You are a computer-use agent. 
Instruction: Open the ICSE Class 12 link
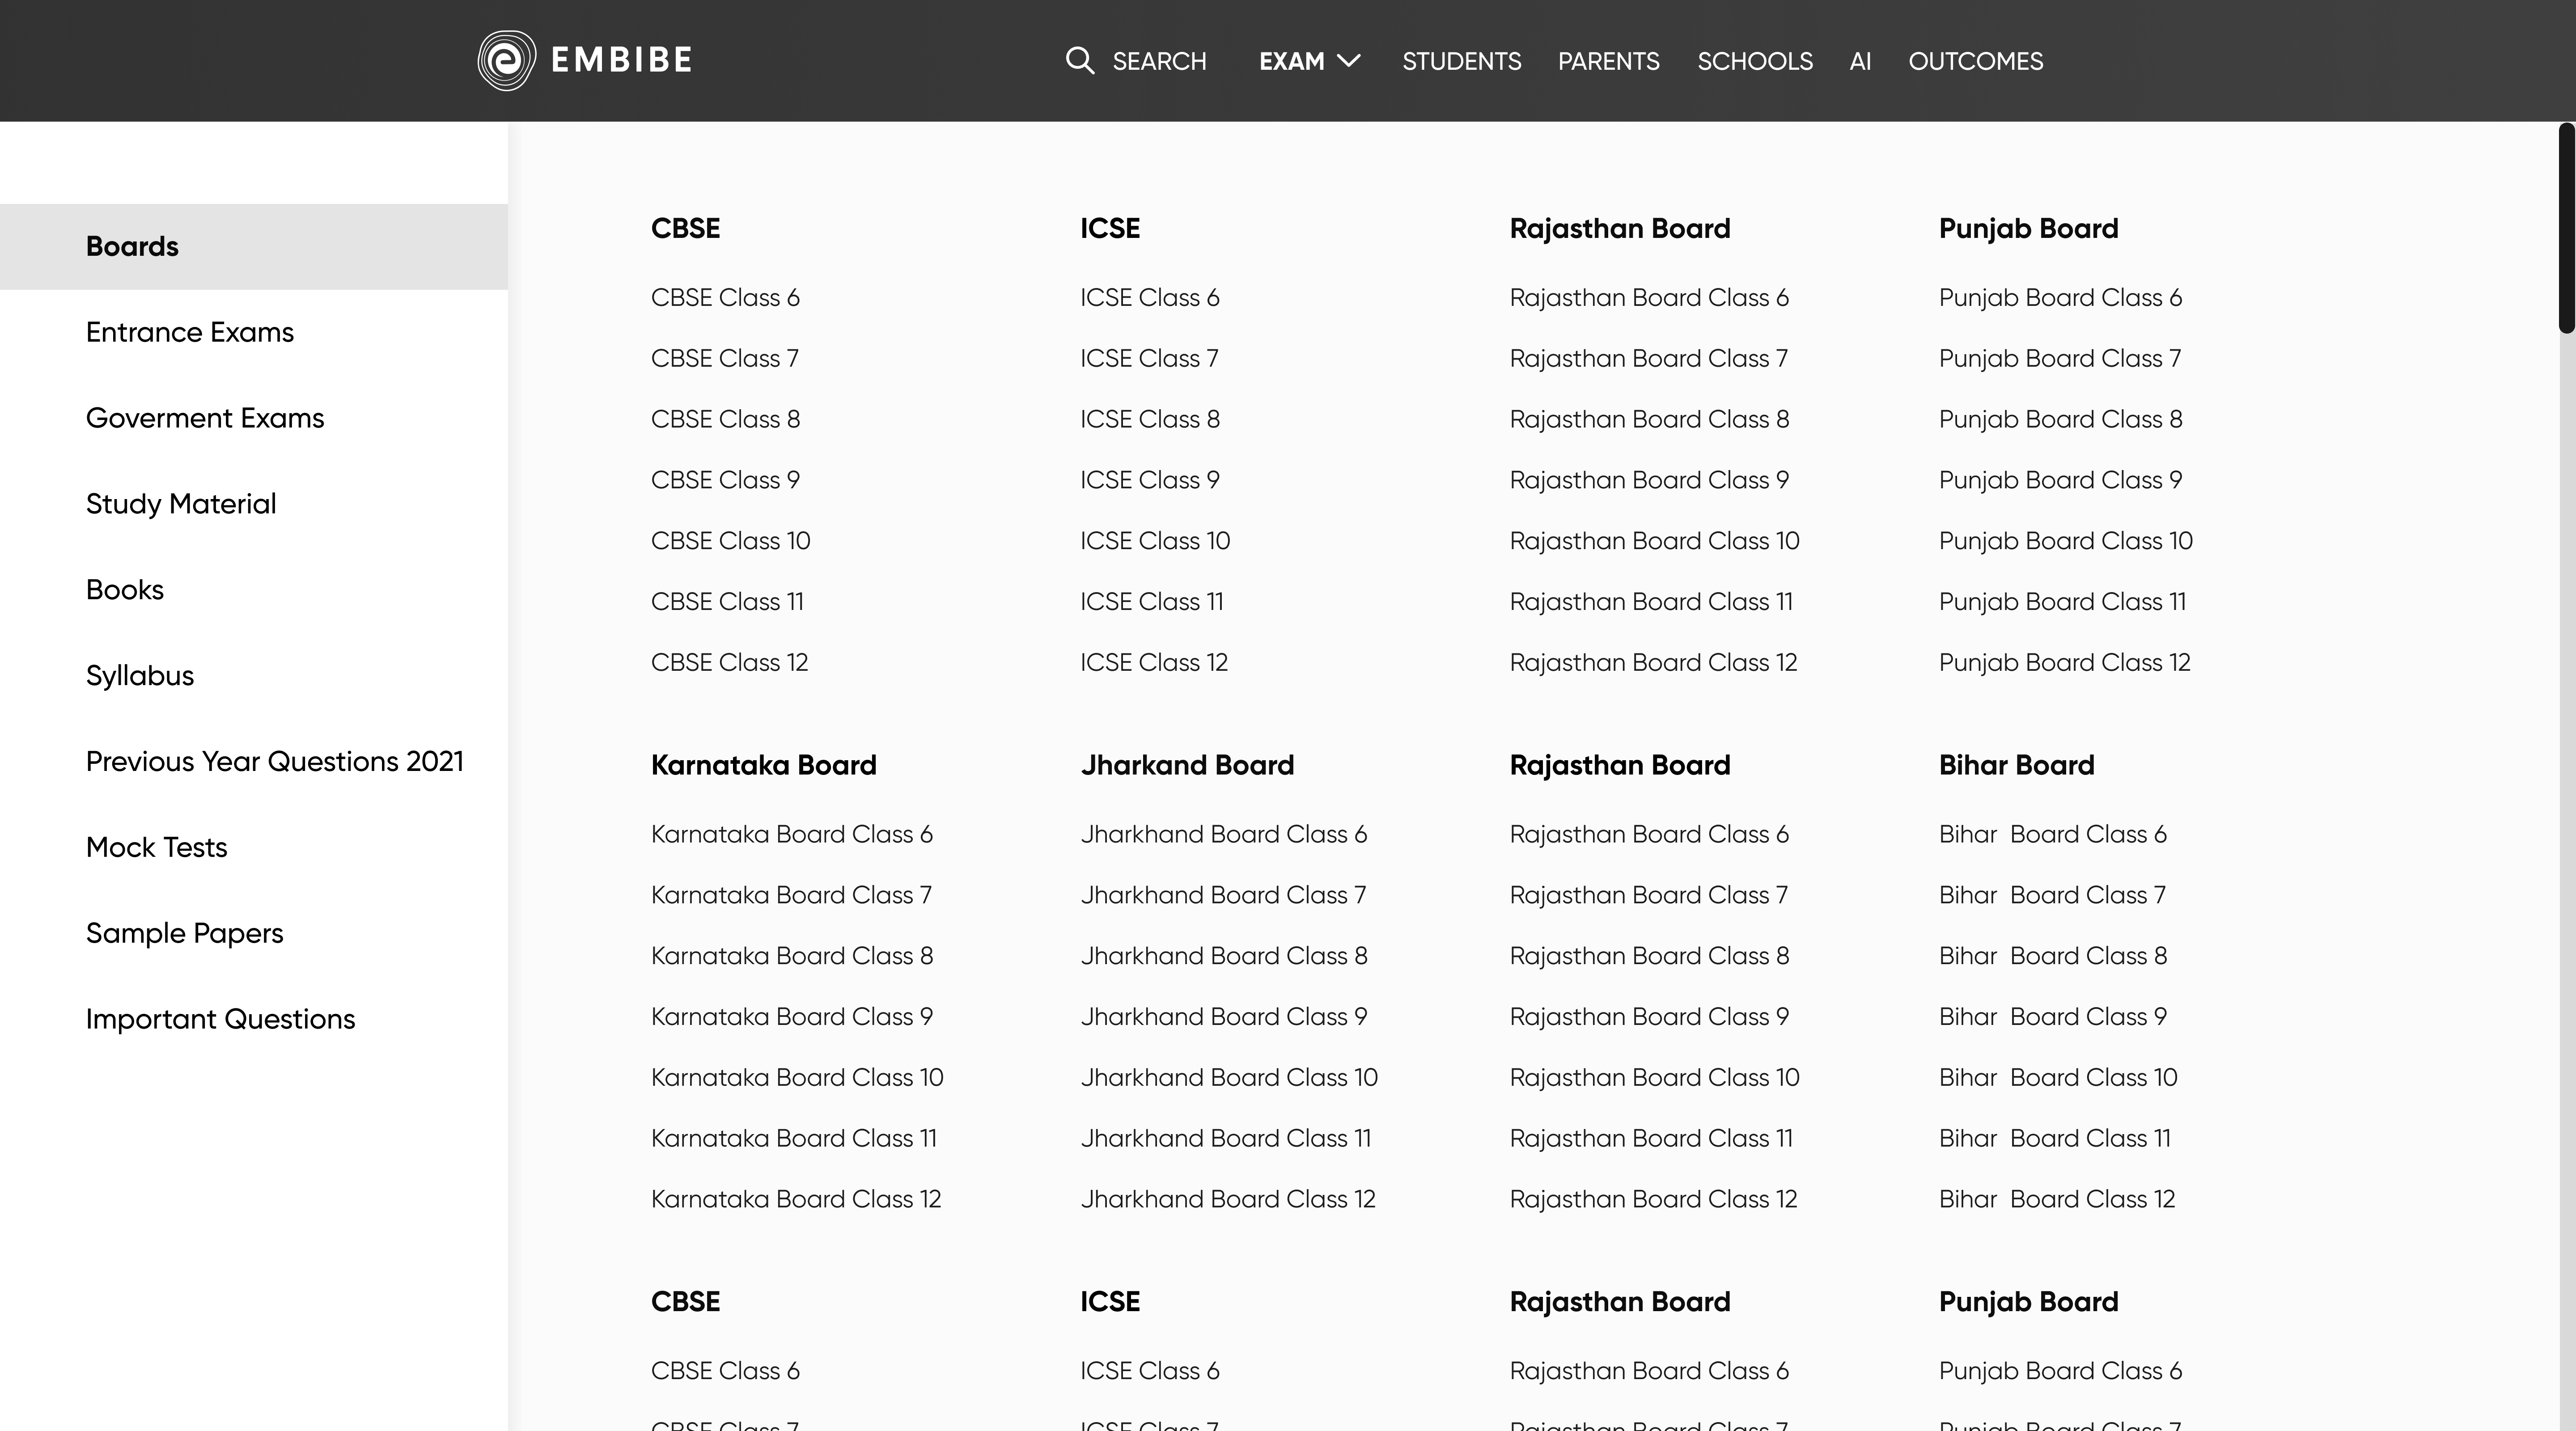pyautogui.click(x=1154, y=663)
